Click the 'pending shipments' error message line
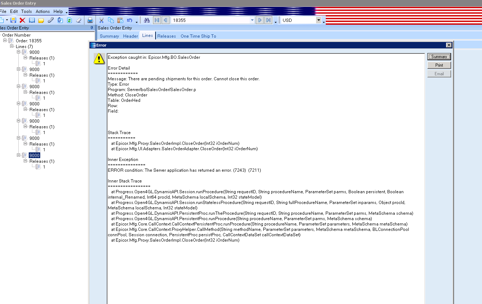Image resolution: width=482 pixels, height=304 pixels. [184, 79]
